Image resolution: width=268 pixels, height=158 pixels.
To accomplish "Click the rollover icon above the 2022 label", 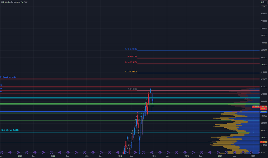I will coord(51,153).
